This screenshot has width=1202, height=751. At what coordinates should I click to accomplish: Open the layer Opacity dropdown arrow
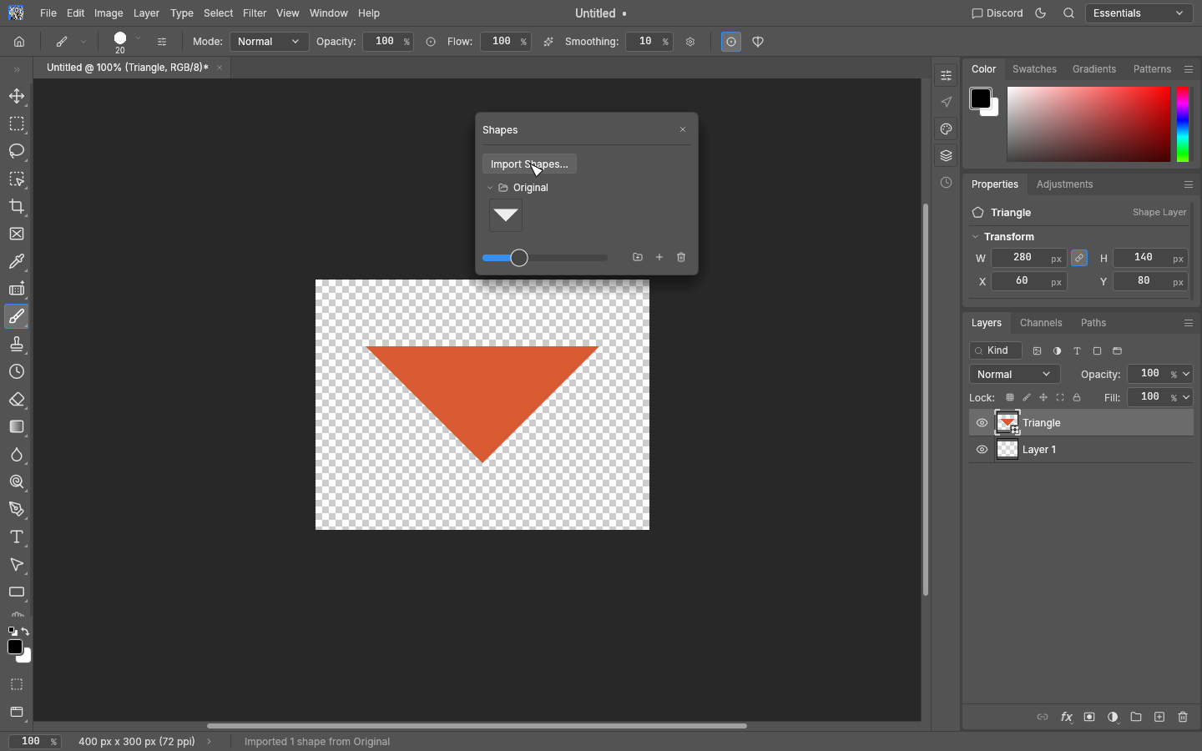[1186, 375]
